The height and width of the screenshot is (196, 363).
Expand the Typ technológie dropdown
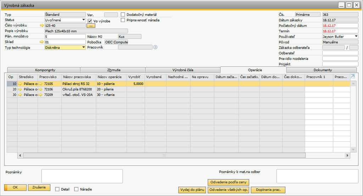(x=84, y=47)
